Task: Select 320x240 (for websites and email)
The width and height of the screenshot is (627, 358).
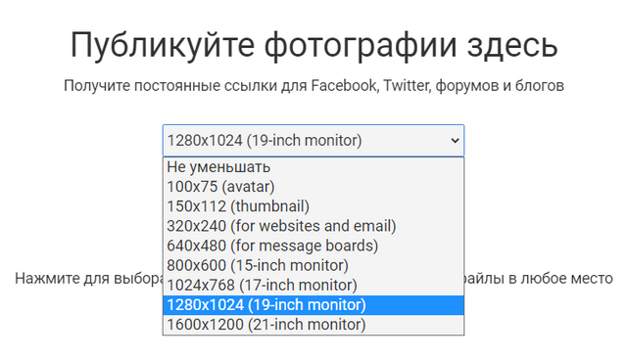Action: click(x=313, y=226)
